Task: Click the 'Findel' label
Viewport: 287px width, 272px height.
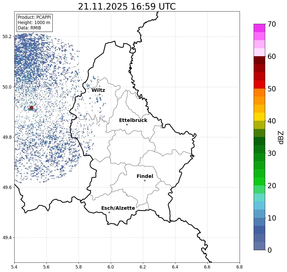Action: click(145, 176)
